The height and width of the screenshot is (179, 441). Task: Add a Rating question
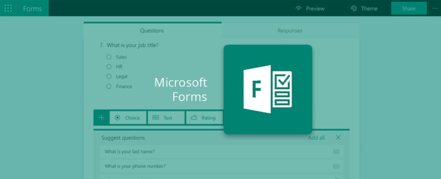(x=205, y=118)
